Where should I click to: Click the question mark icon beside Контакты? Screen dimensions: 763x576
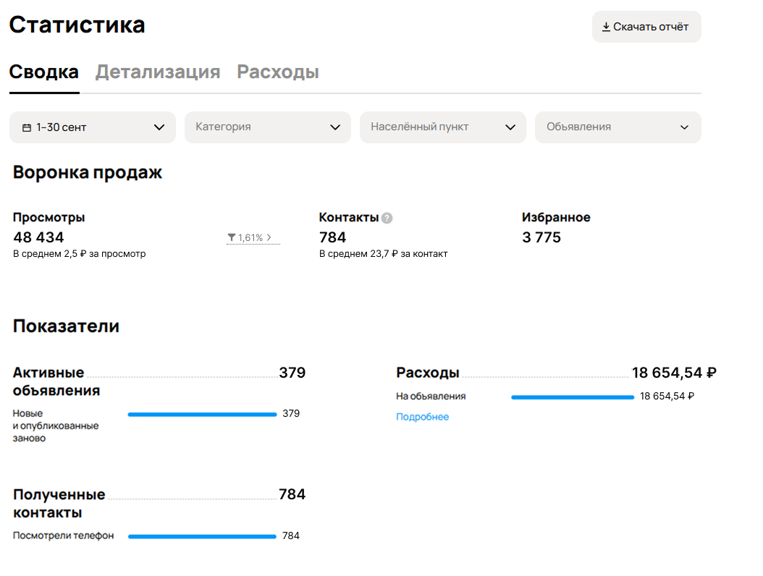pos(387,218)
